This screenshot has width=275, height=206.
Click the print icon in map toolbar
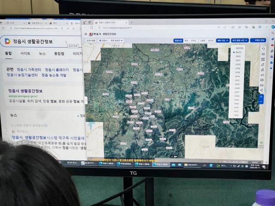click(x=262, y=80)
